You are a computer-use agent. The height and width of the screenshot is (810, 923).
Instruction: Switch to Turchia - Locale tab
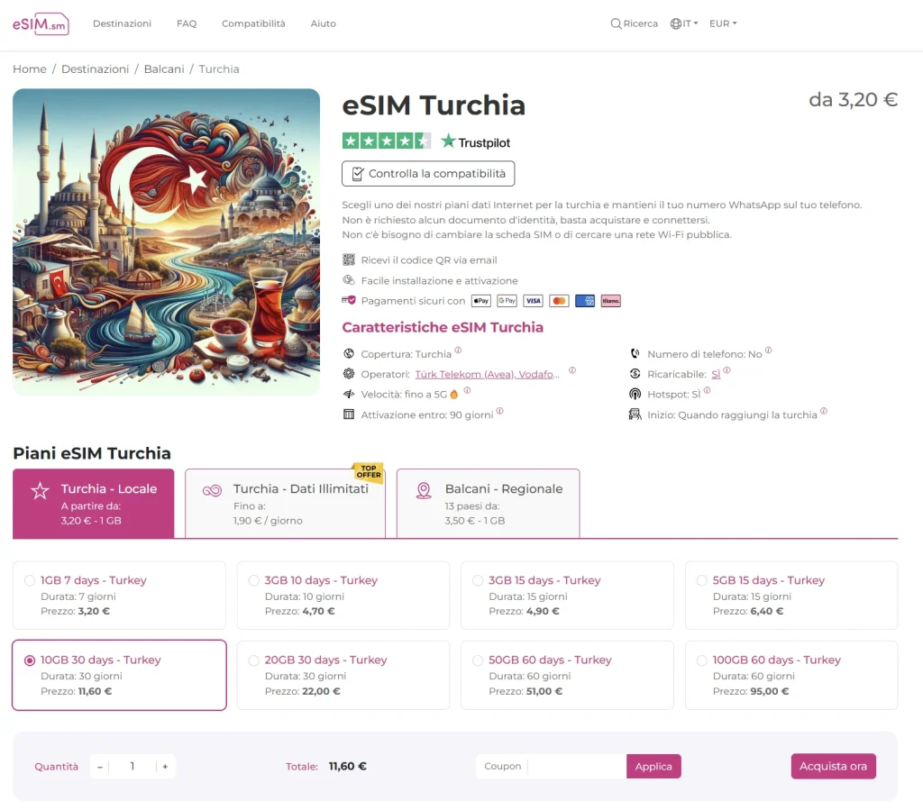coord(94,504)
